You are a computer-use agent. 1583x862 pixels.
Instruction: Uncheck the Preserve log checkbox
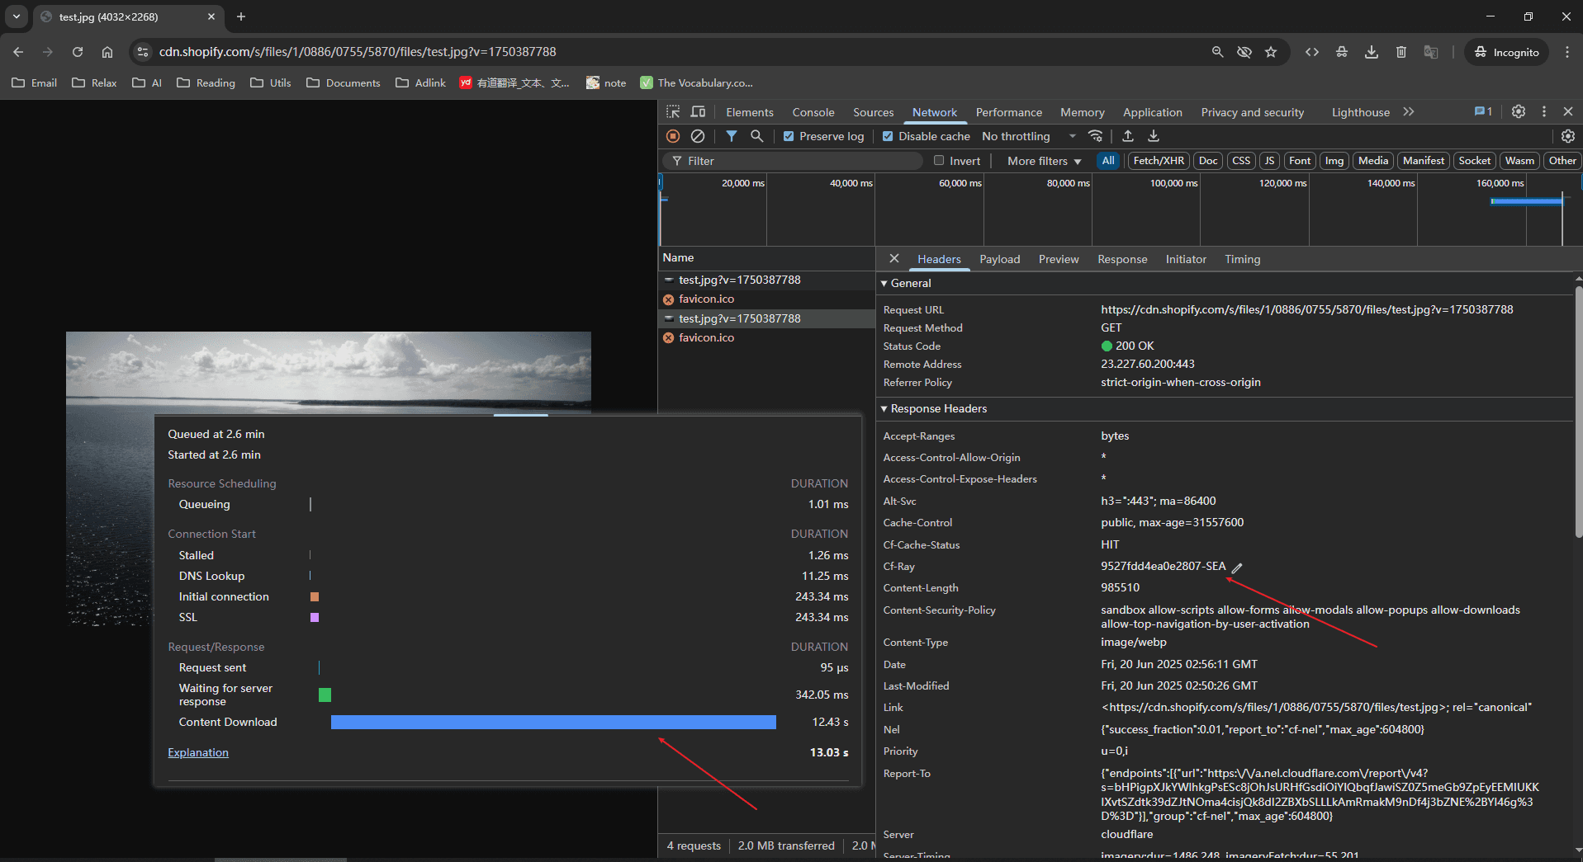(789, 137)
